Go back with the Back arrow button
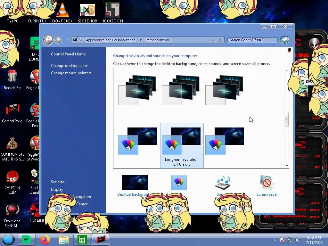Screen dimensions: 328x246 click(48, 40)
